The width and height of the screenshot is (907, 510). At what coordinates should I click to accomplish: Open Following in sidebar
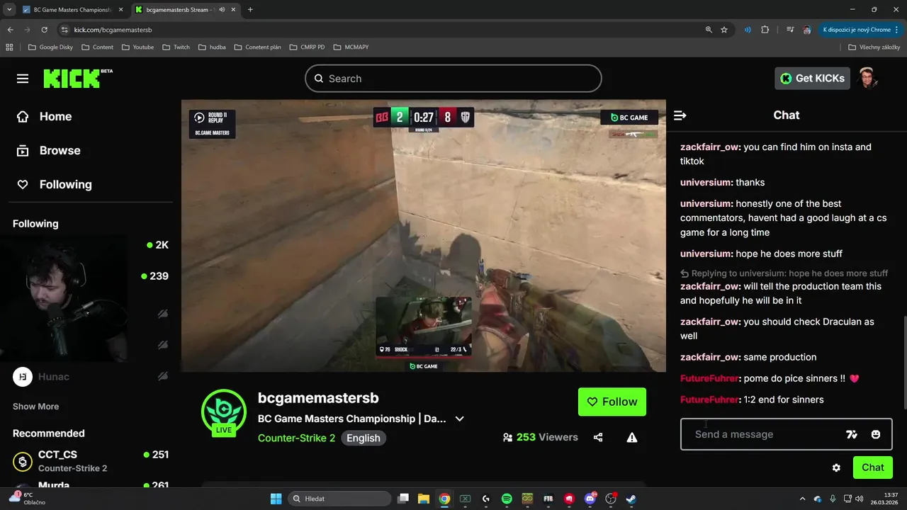54,185
